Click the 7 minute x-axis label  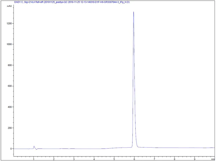(154, 159)
